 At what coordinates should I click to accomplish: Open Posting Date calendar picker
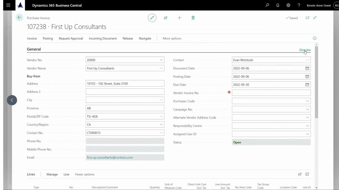(x=307, y=77)
